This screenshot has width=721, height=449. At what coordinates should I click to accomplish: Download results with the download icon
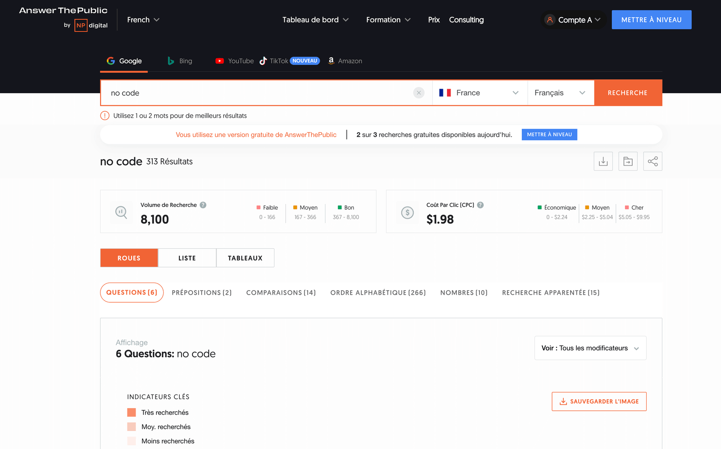click(x=603, y=161)
